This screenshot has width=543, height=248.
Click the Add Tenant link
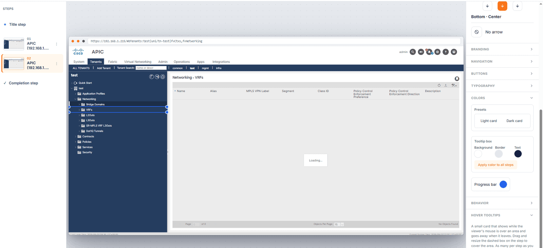coord(104,68)
